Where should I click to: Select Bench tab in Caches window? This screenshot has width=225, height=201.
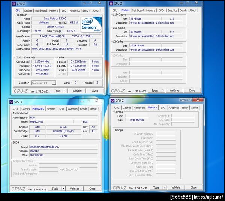click(183, 10)
